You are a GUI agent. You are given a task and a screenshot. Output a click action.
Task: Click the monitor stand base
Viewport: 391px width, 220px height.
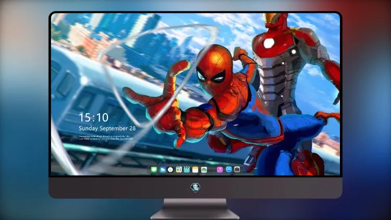(x=195, y=210)
